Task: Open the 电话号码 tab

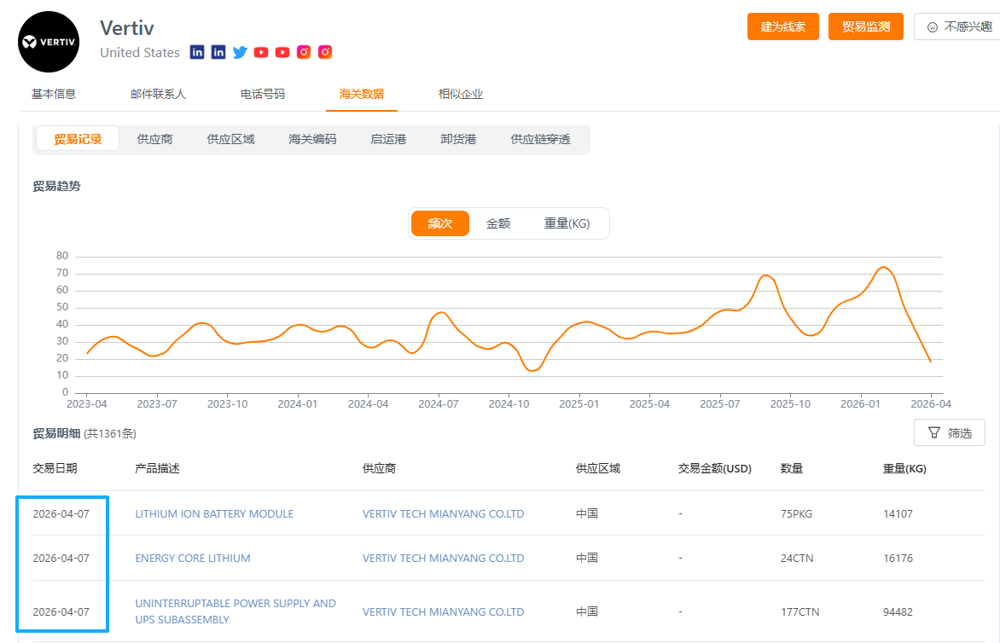Action: (x=263, y=95)
